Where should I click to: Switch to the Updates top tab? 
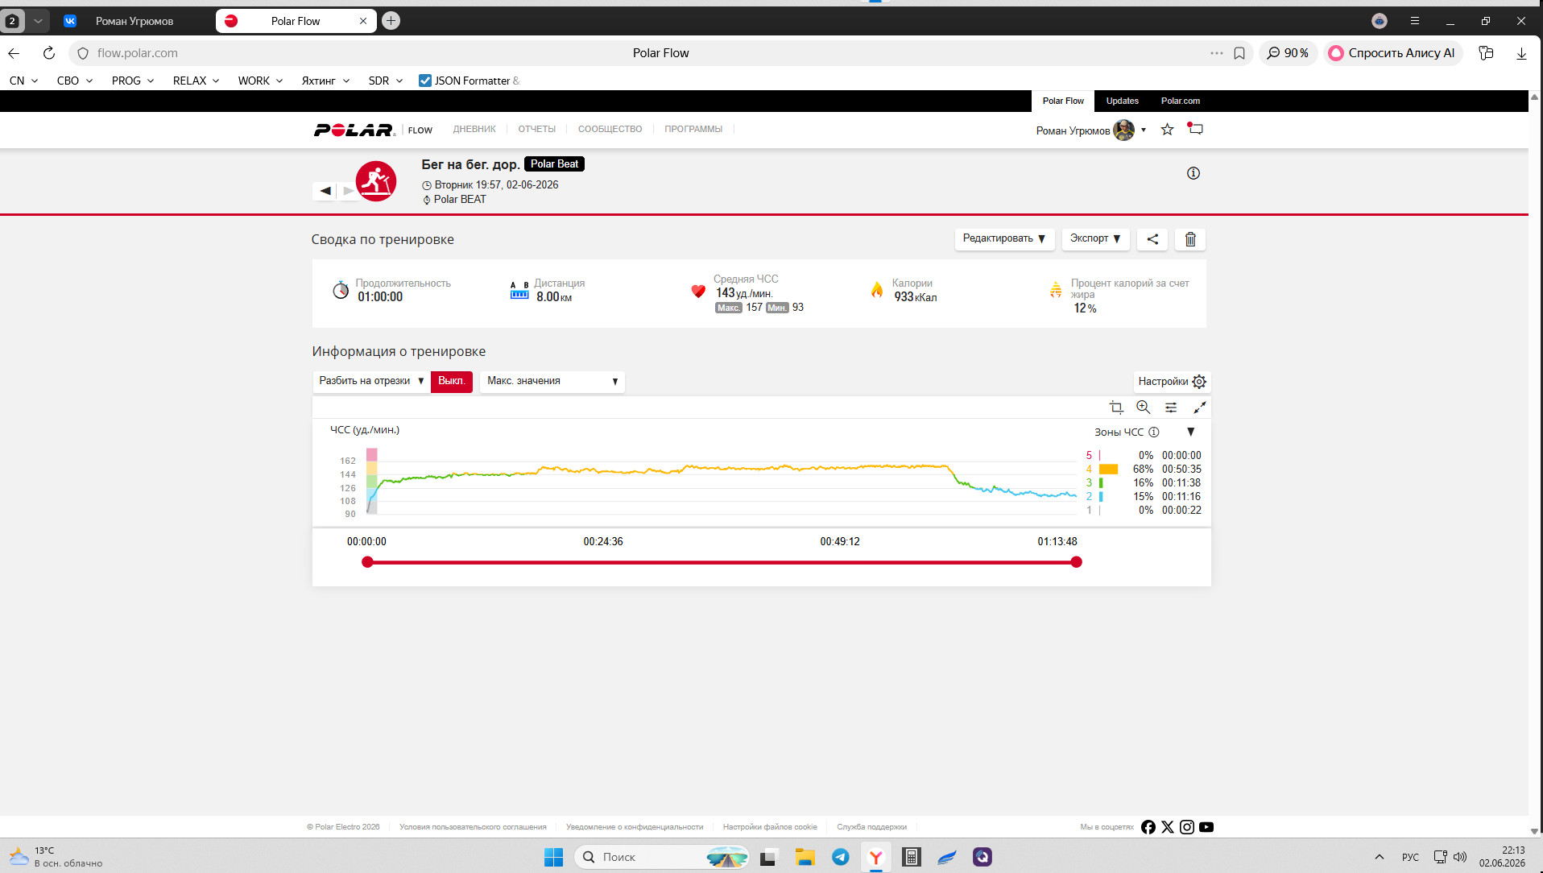click(1123, 101)
